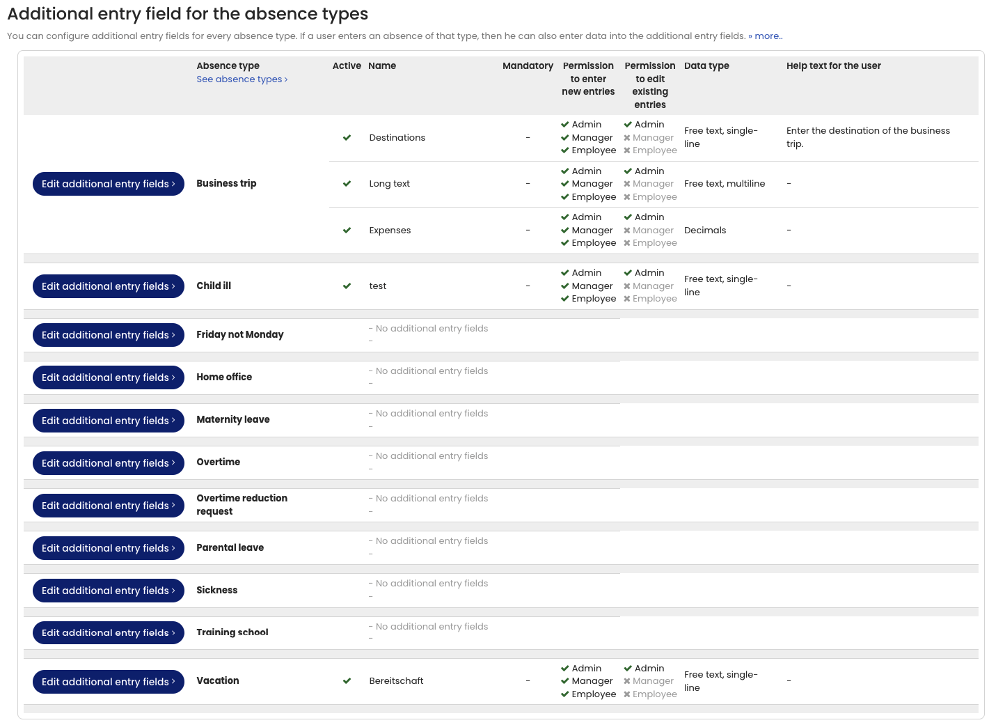The height and width of the screenshot is (725, 989).
Task: Edit additional entry fields for Sickness
Action: coord(108,591)
